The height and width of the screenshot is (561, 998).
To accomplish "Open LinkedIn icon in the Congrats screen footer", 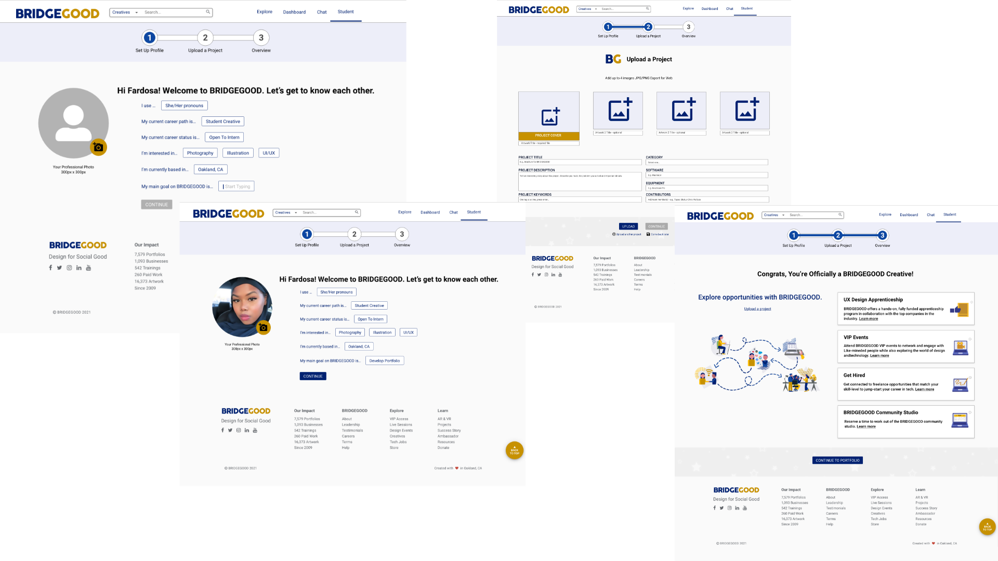I will tap(737, 508).
